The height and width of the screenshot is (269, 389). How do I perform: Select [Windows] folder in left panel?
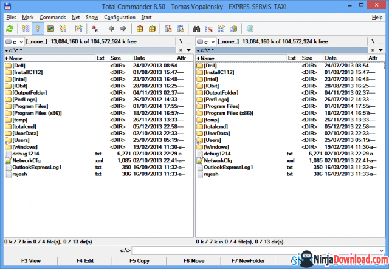click(98, 147)
